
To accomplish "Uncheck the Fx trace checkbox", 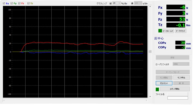I will tap(4, 3).
